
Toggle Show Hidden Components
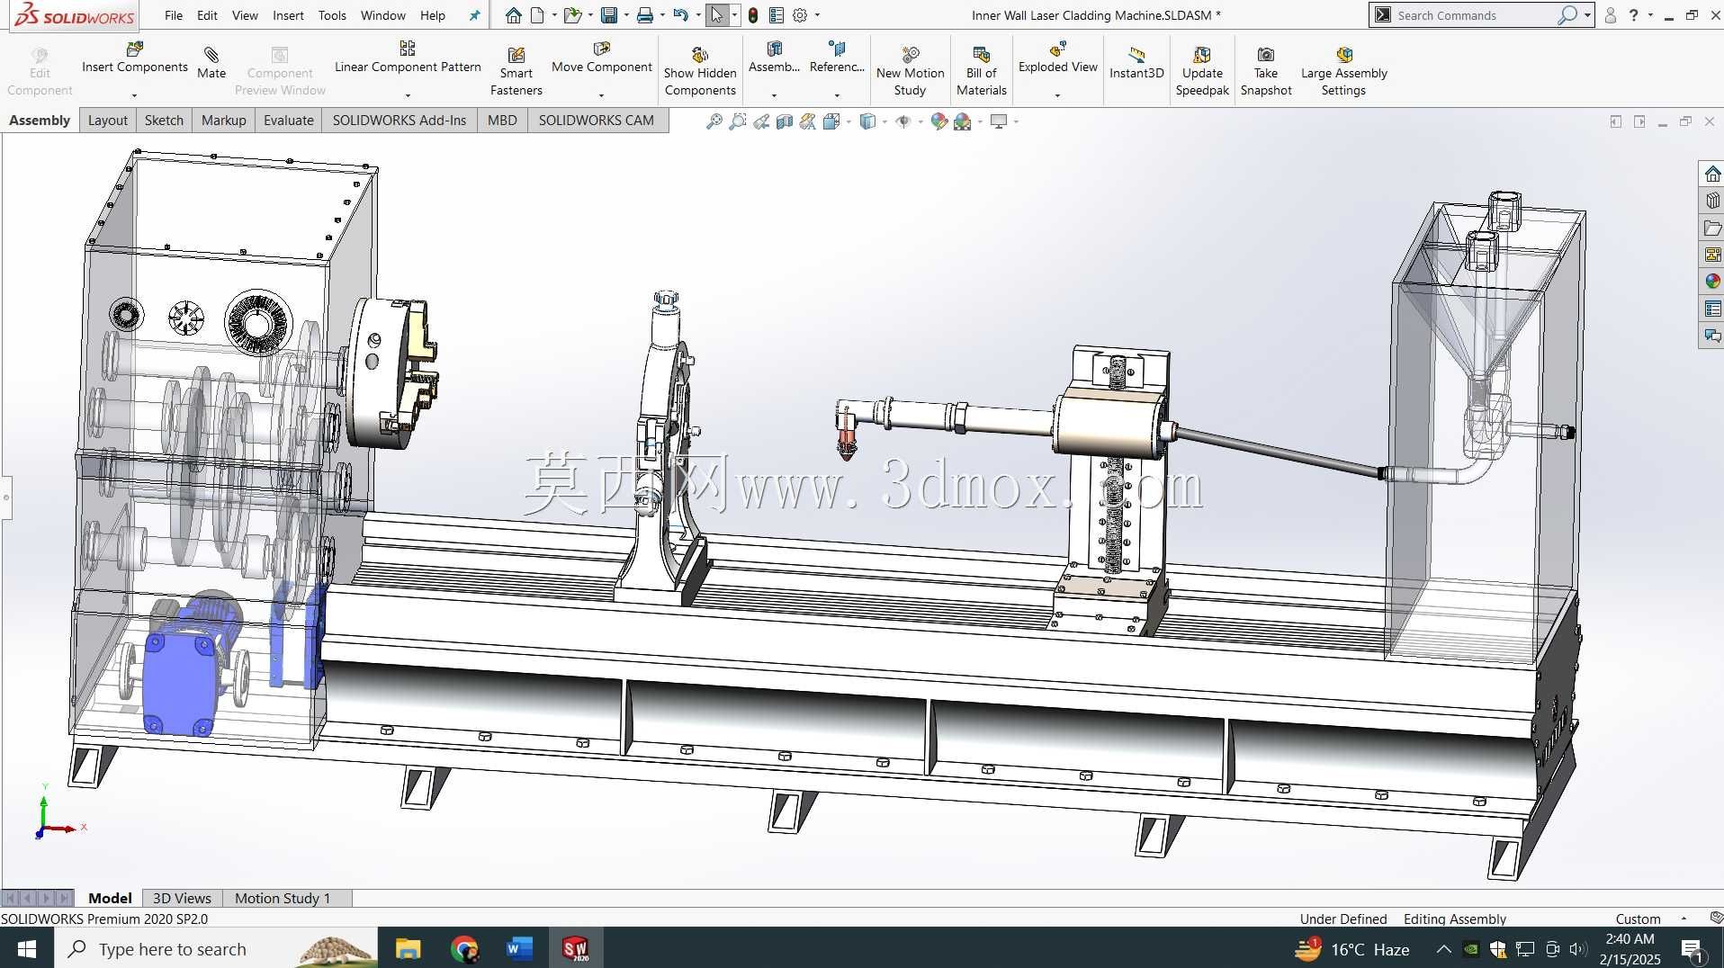click(x=700, y=72)
